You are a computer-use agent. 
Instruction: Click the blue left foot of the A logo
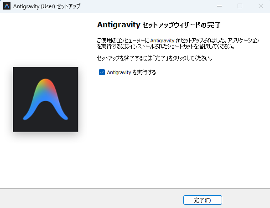(x=27, y=117)
